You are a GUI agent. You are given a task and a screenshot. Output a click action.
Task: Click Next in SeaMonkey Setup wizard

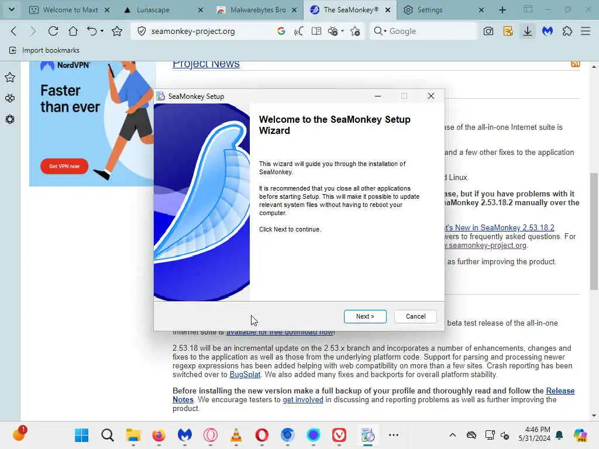(x=365, y=316)
